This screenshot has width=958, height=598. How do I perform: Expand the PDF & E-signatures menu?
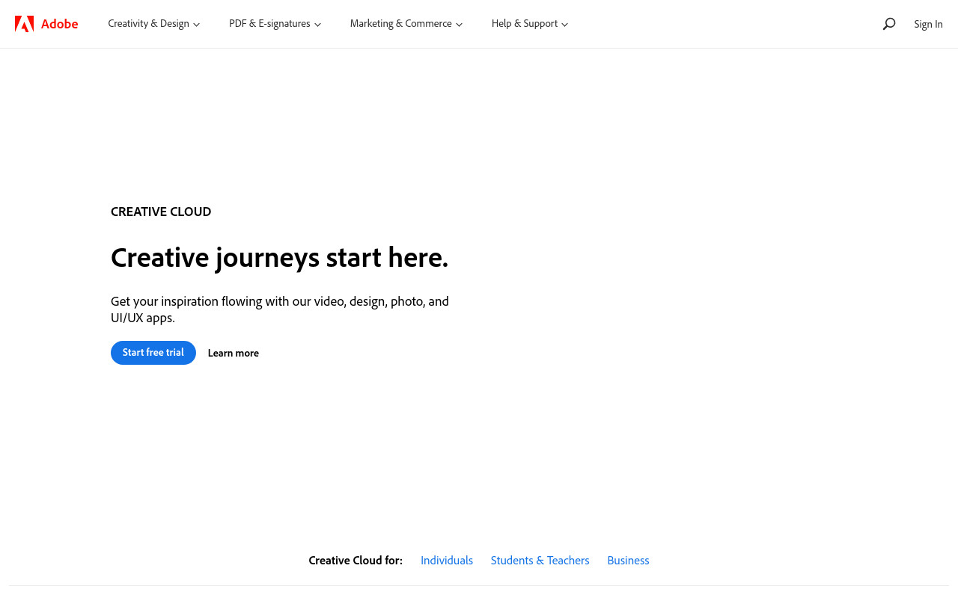275,24
